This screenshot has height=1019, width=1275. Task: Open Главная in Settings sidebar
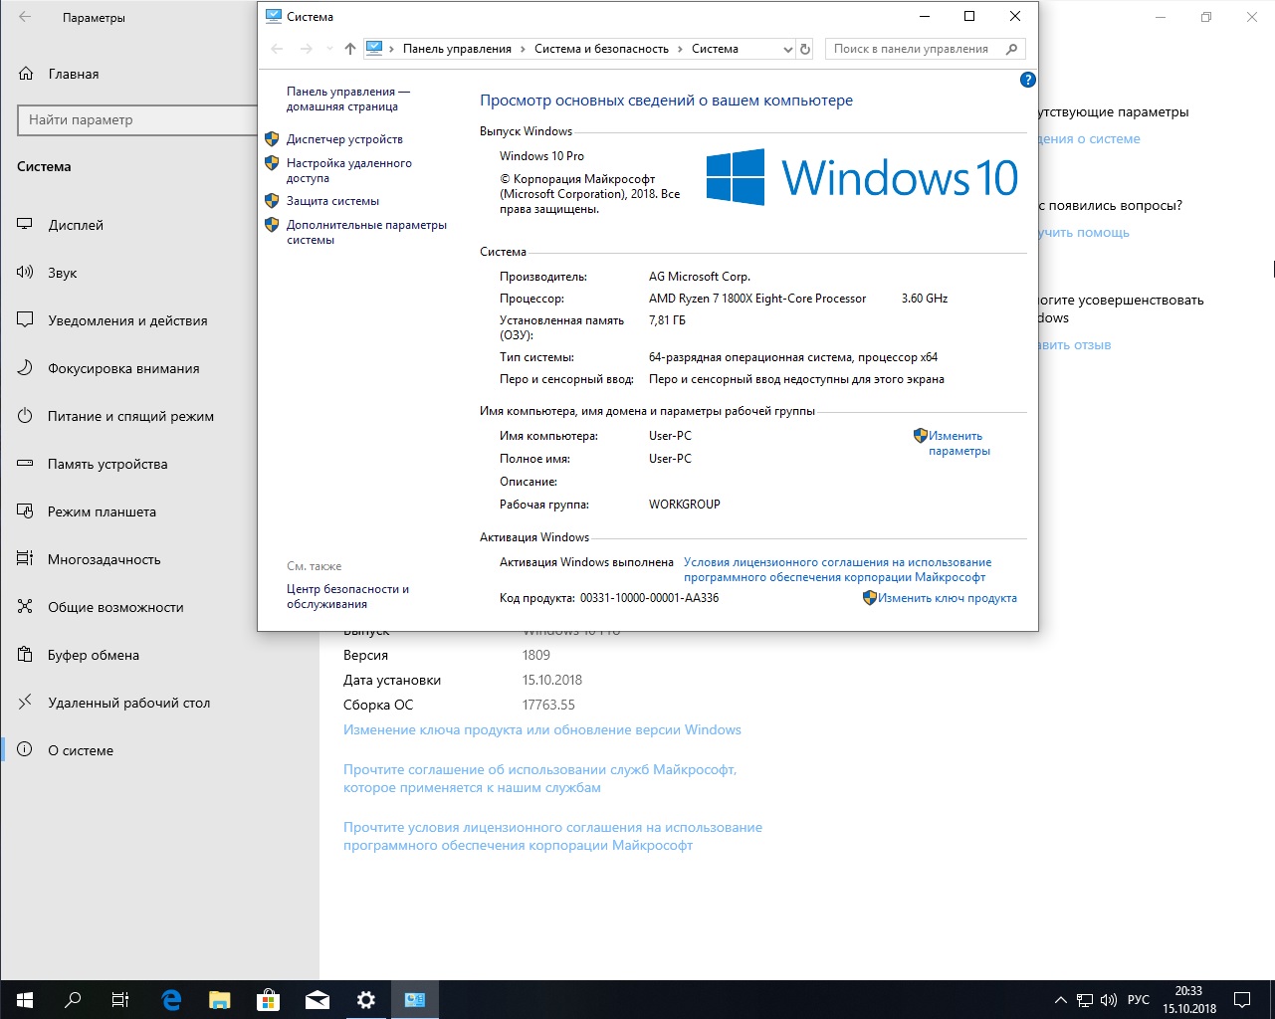[60, 74]
